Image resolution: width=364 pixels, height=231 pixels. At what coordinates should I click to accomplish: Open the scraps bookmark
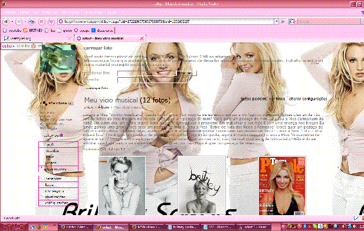coord(82,31)
